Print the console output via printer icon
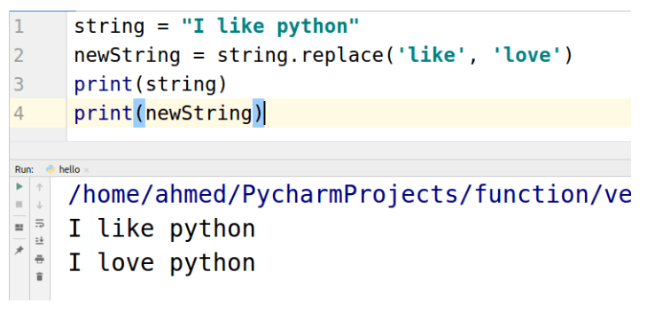Image resolution: width=647 pixels, height=319 pixels. pos(40,259)
